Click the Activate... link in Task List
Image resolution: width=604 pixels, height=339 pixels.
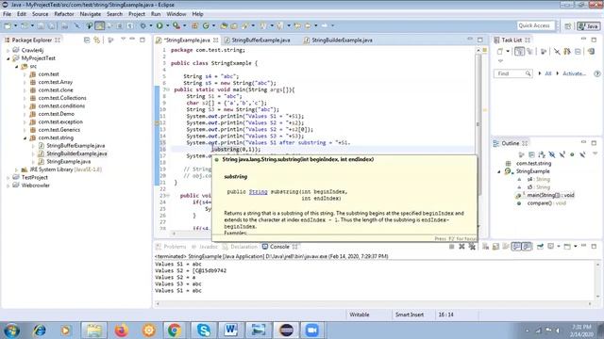(x=574, y=73)
